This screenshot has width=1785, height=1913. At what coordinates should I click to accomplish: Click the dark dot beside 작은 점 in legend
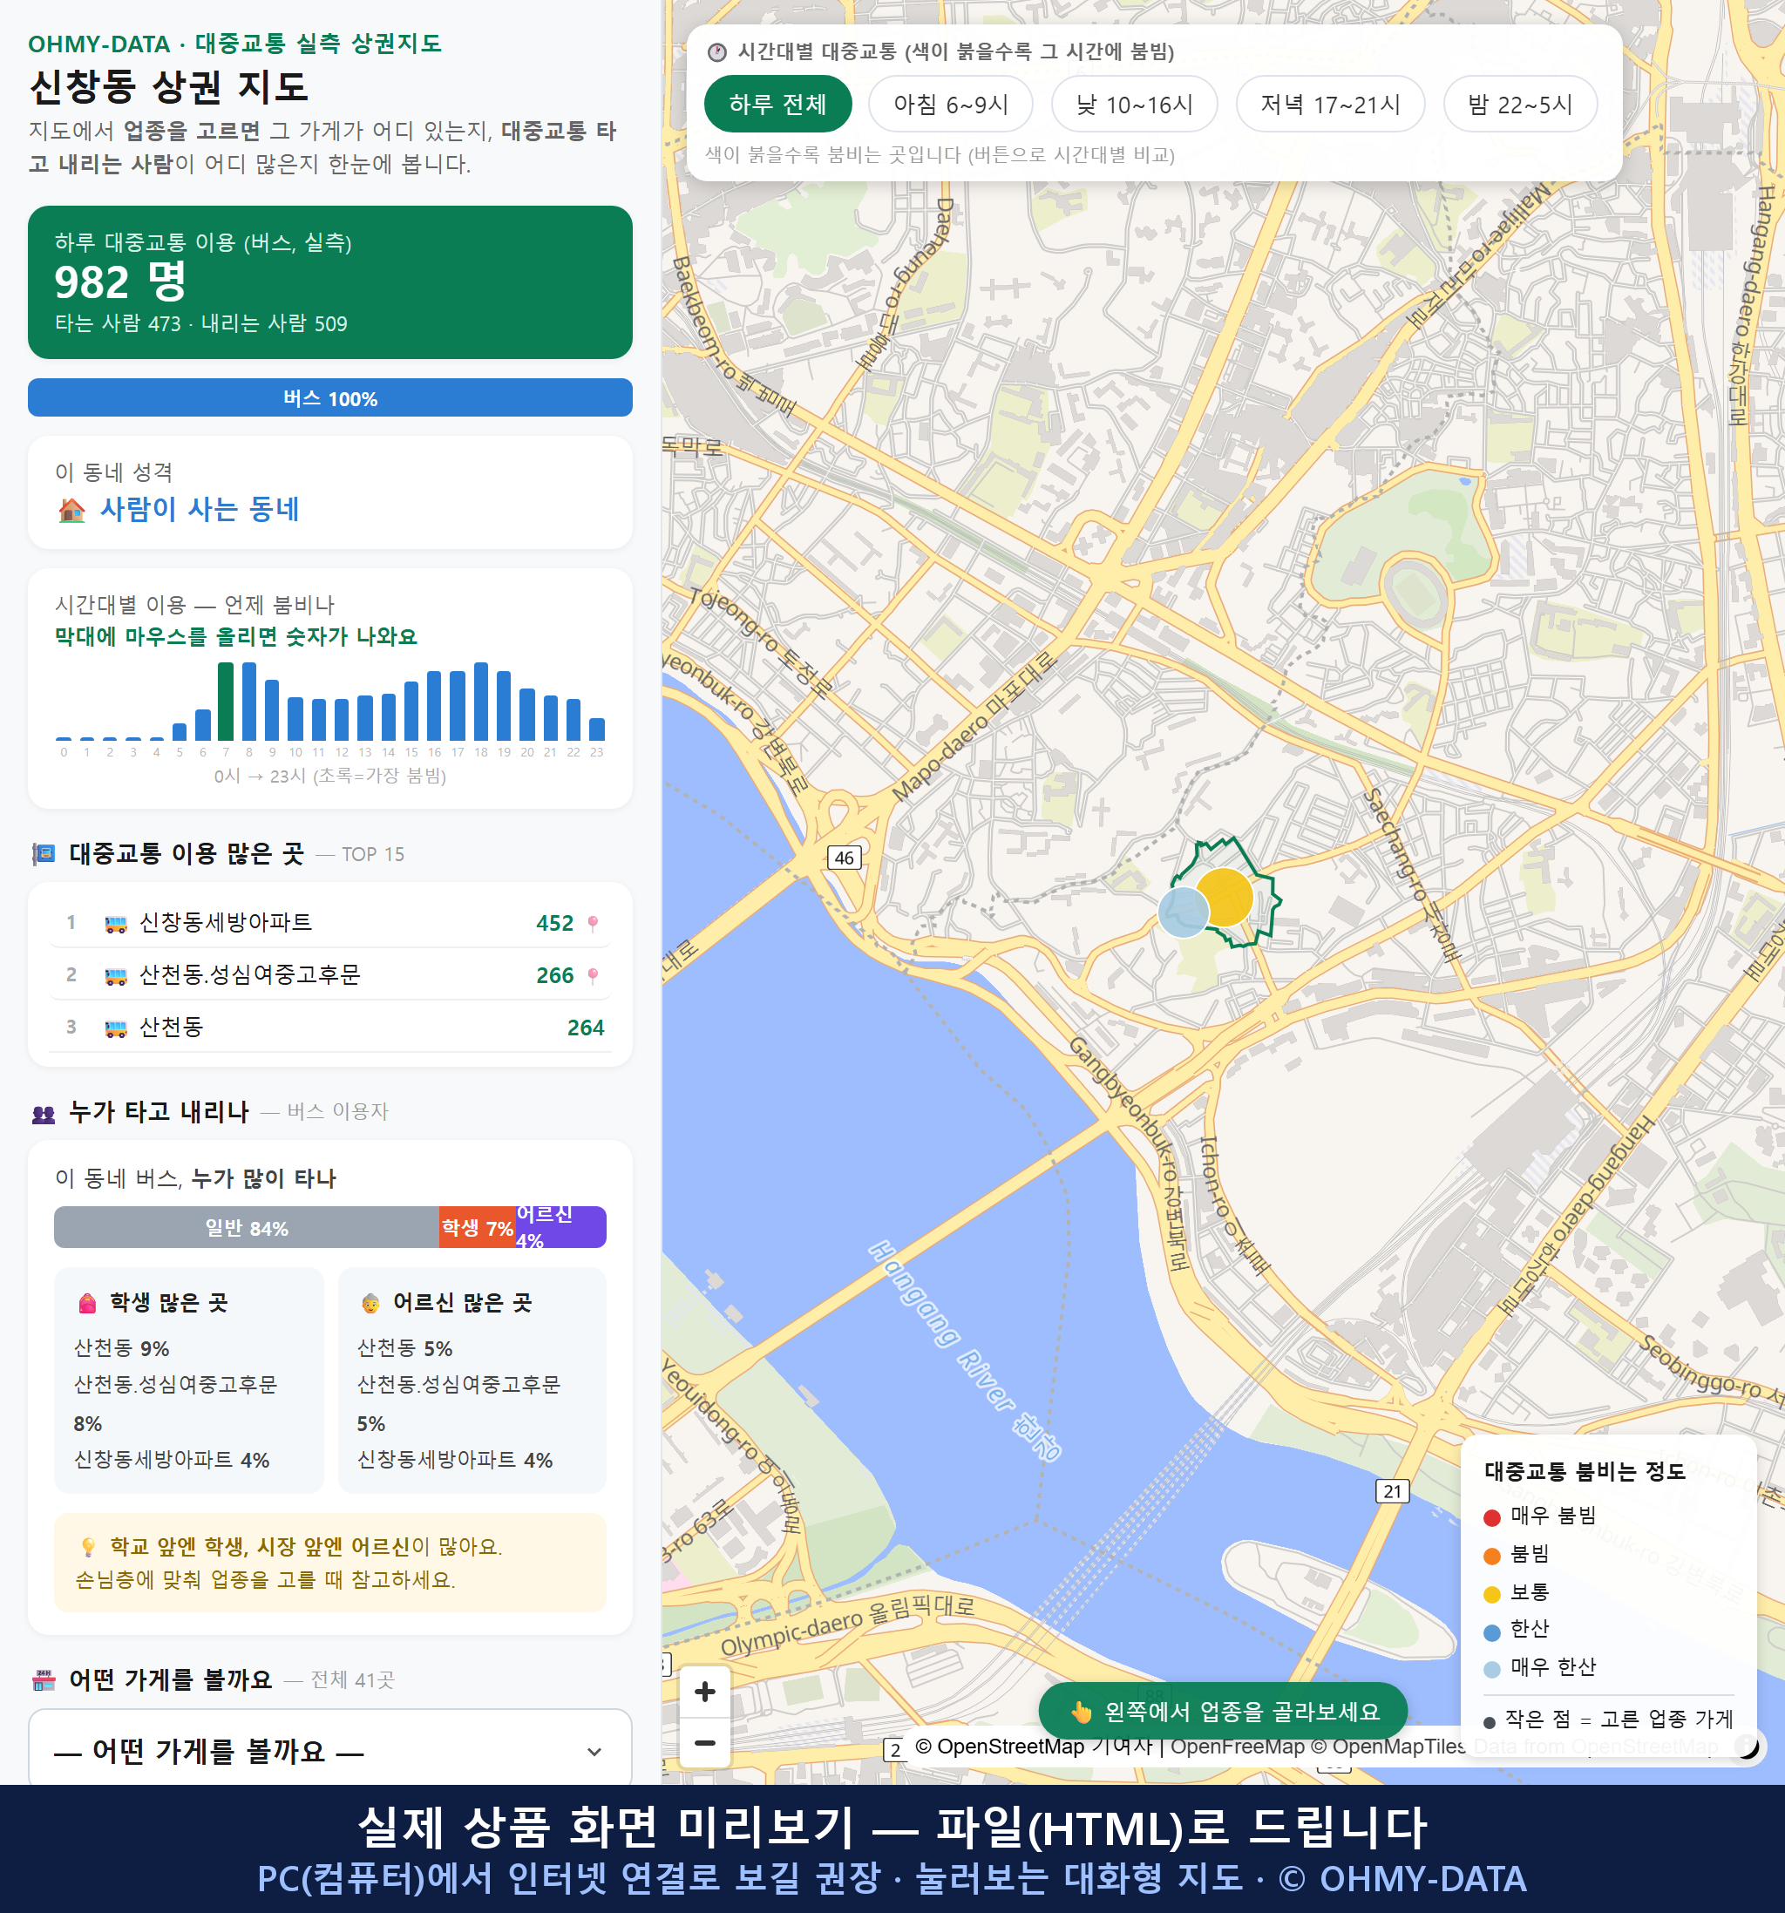[1490, 1722]
